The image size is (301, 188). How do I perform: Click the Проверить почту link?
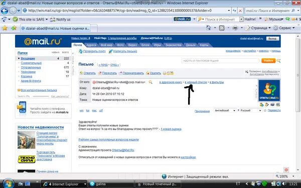94,51
